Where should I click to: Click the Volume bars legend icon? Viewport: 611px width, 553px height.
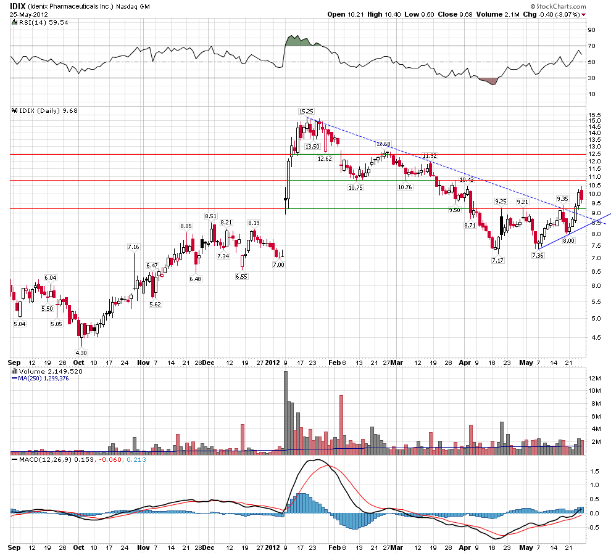pyautogui.click(x=14, y=372)
